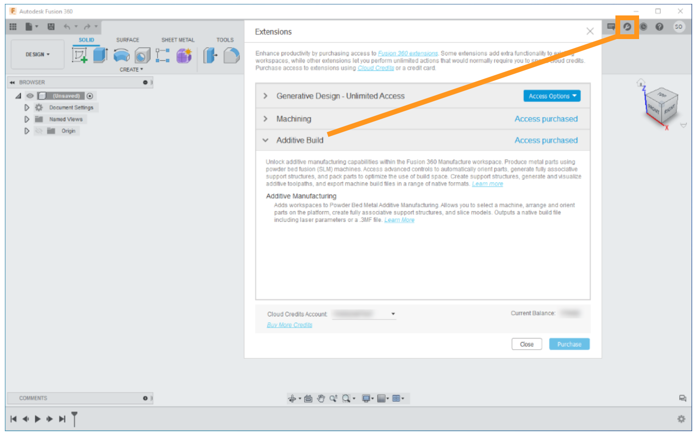Click the Close button in Extensions dialog
The width and height of the screenshot is (697, 436).
click(527, 344)
